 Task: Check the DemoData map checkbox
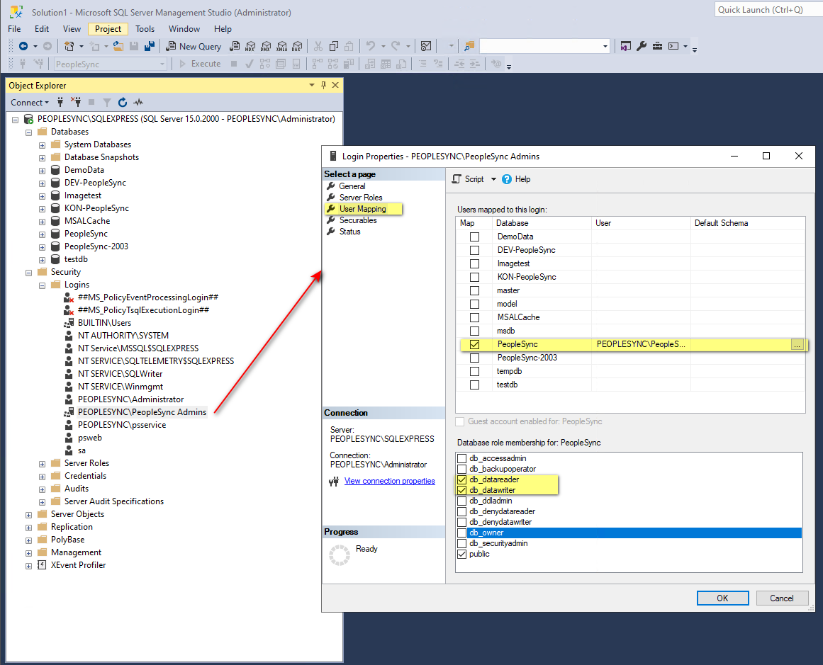pyautogui.click(x=474, y=237)
